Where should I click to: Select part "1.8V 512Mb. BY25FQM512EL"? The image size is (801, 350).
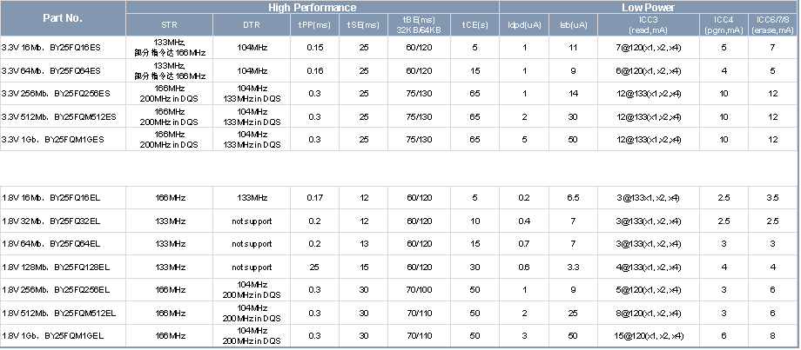click(58, 313)
